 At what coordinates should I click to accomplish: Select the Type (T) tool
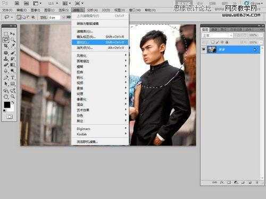coord(13,77)
